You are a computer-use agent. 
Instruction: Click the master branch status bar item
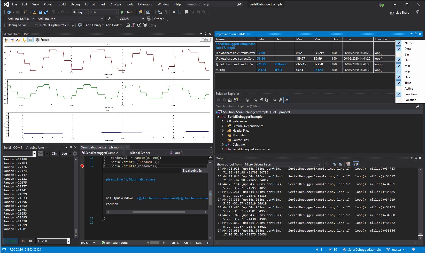(396, 250)
